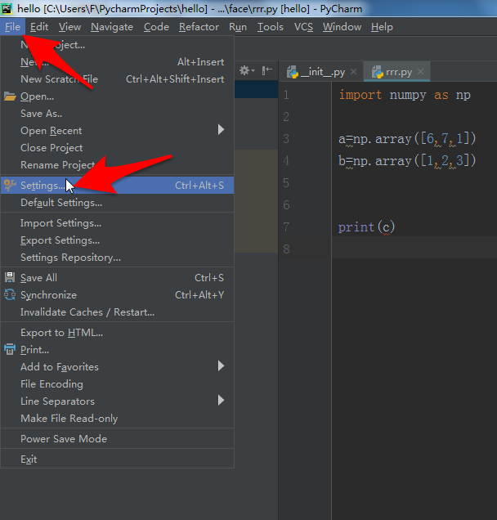Open the Code menu

(156, 27)
